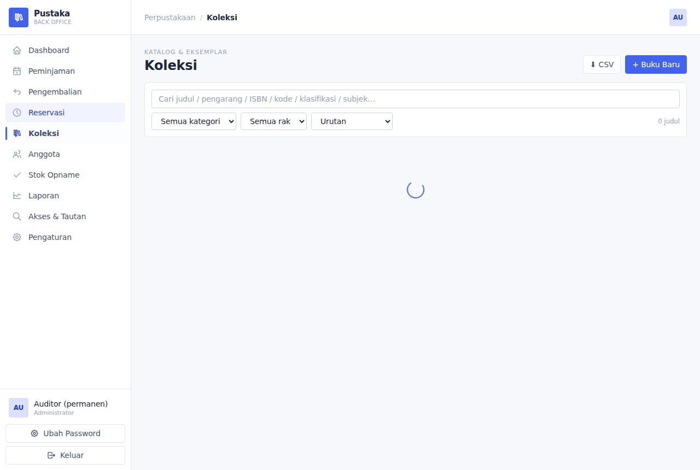Log out with the Keluar button
The image size is (700, 470).
[65, 455]
